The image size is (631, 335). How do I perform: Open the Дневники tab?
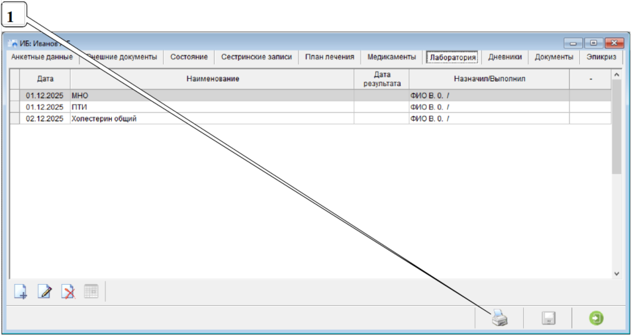tap(505, 58)
